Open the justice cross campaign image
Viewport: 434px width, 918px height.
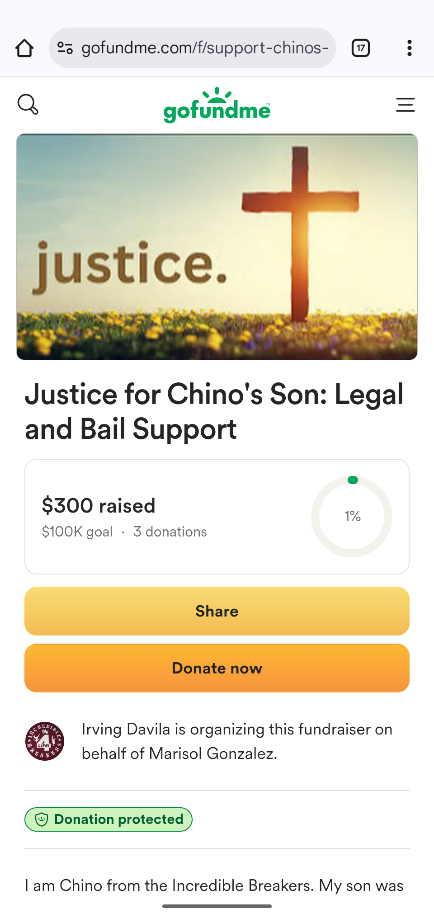tap(217, 247)
